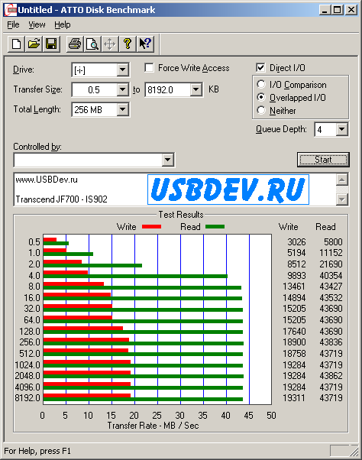The image size is (362, 460).
Task: Click the four-arrow move toolbar icon
Action: pyautogui.click(x=110, y=44)
